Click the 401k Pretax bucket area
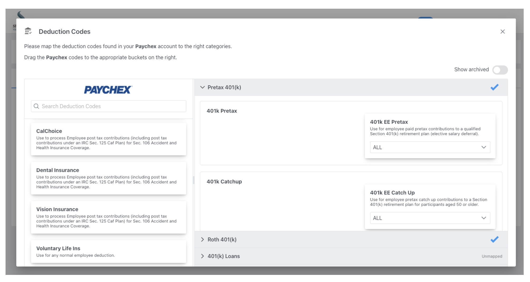Viewport: 530px width, 282px height. click(x=264, y=132)
